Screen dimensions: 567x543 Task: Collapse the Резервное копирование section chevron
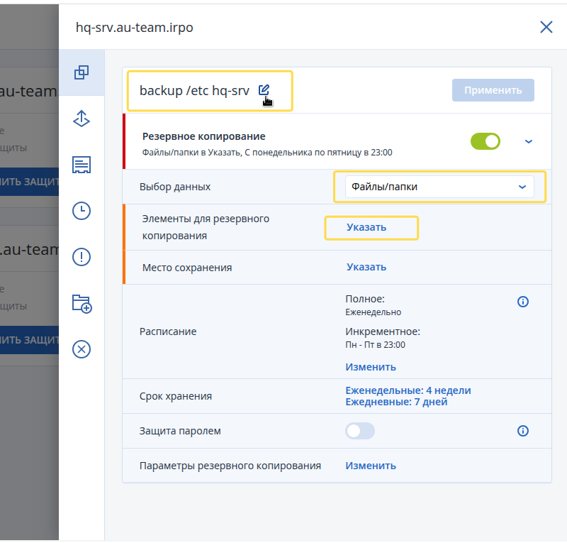528,142
